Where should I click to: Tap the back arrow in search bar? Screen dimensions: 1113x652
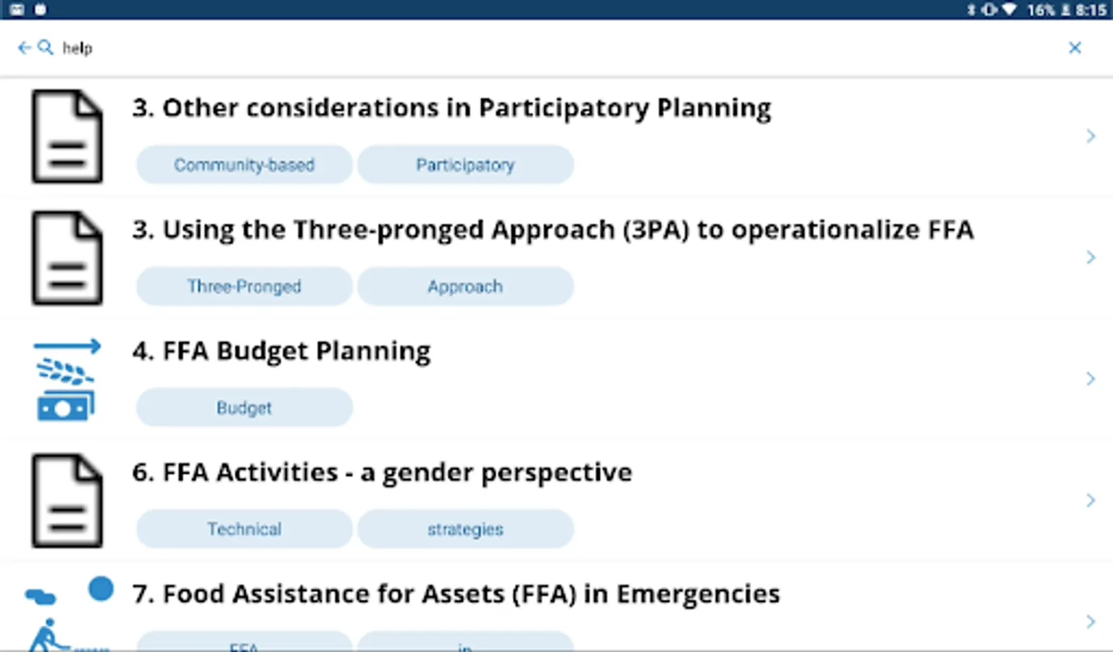point(24,48)
